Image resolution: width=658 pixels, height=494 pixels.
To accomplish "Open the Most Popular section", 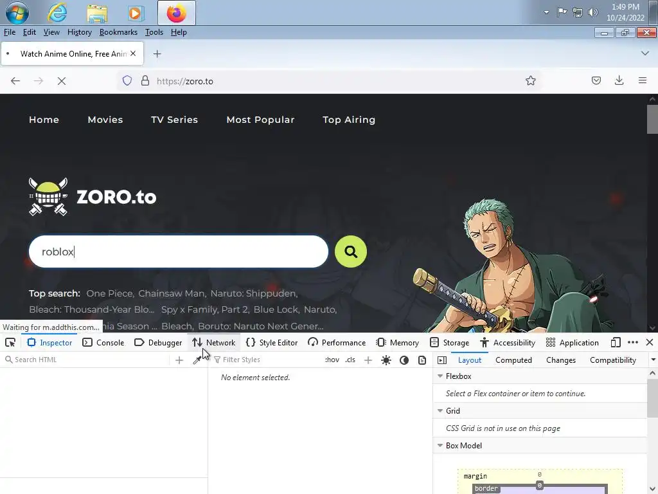I will pyautogui.click(x=260, y=120).
